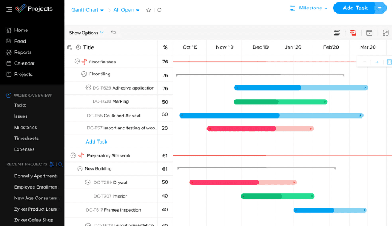This screenshot has height=226, width=392.
Task: Collapse the Floor tiling task list
Action: pyautogui.click(x=84, y=74)
